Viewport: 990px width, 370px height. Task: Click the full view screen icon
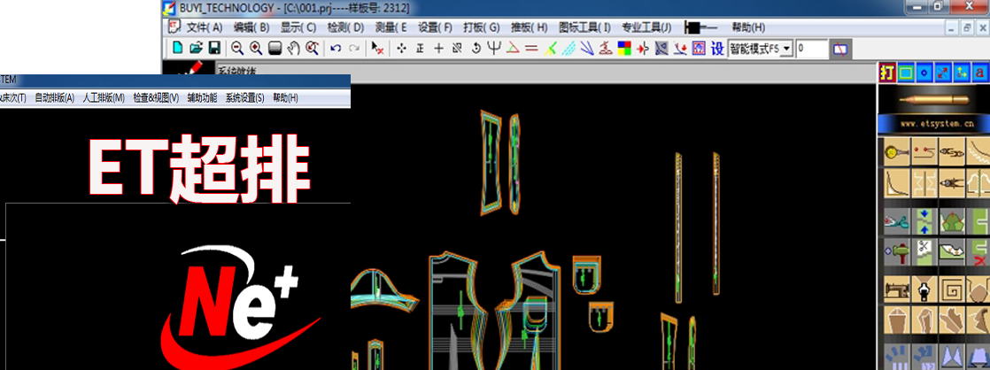[x=275, y=47]
